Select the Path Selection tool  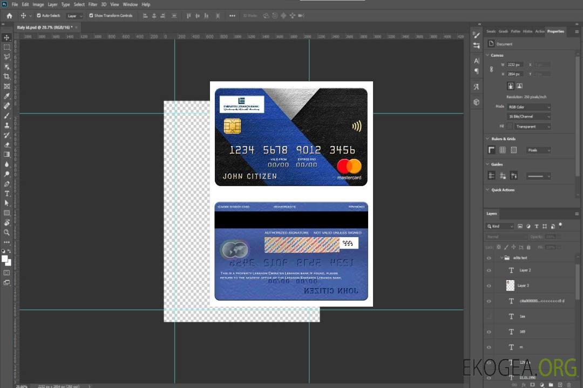click(6, 203)
